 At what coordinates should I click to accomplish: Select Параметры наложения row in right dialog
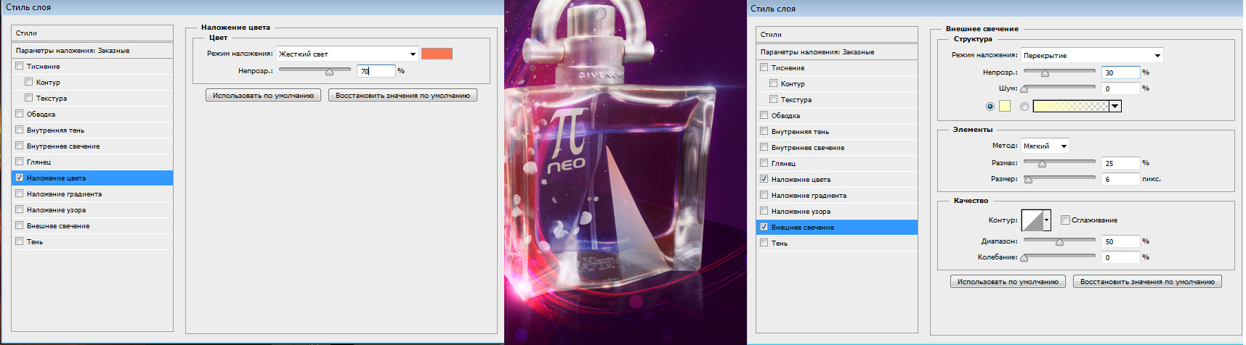point(837,51)
